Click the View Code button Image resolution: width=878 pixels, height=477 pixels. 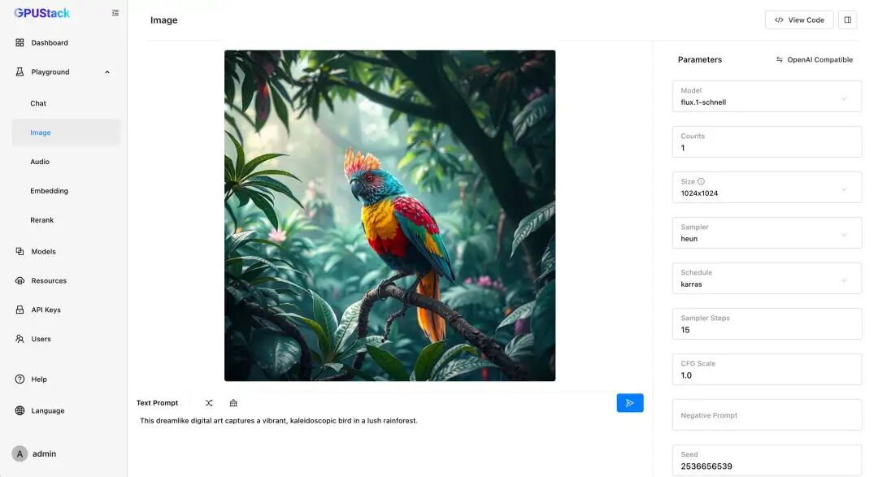point(798,20)
